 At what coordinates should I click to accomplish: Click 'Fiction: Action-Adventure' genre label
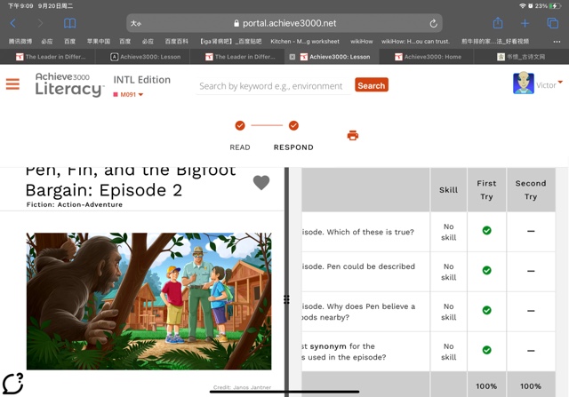pos(75,204)
